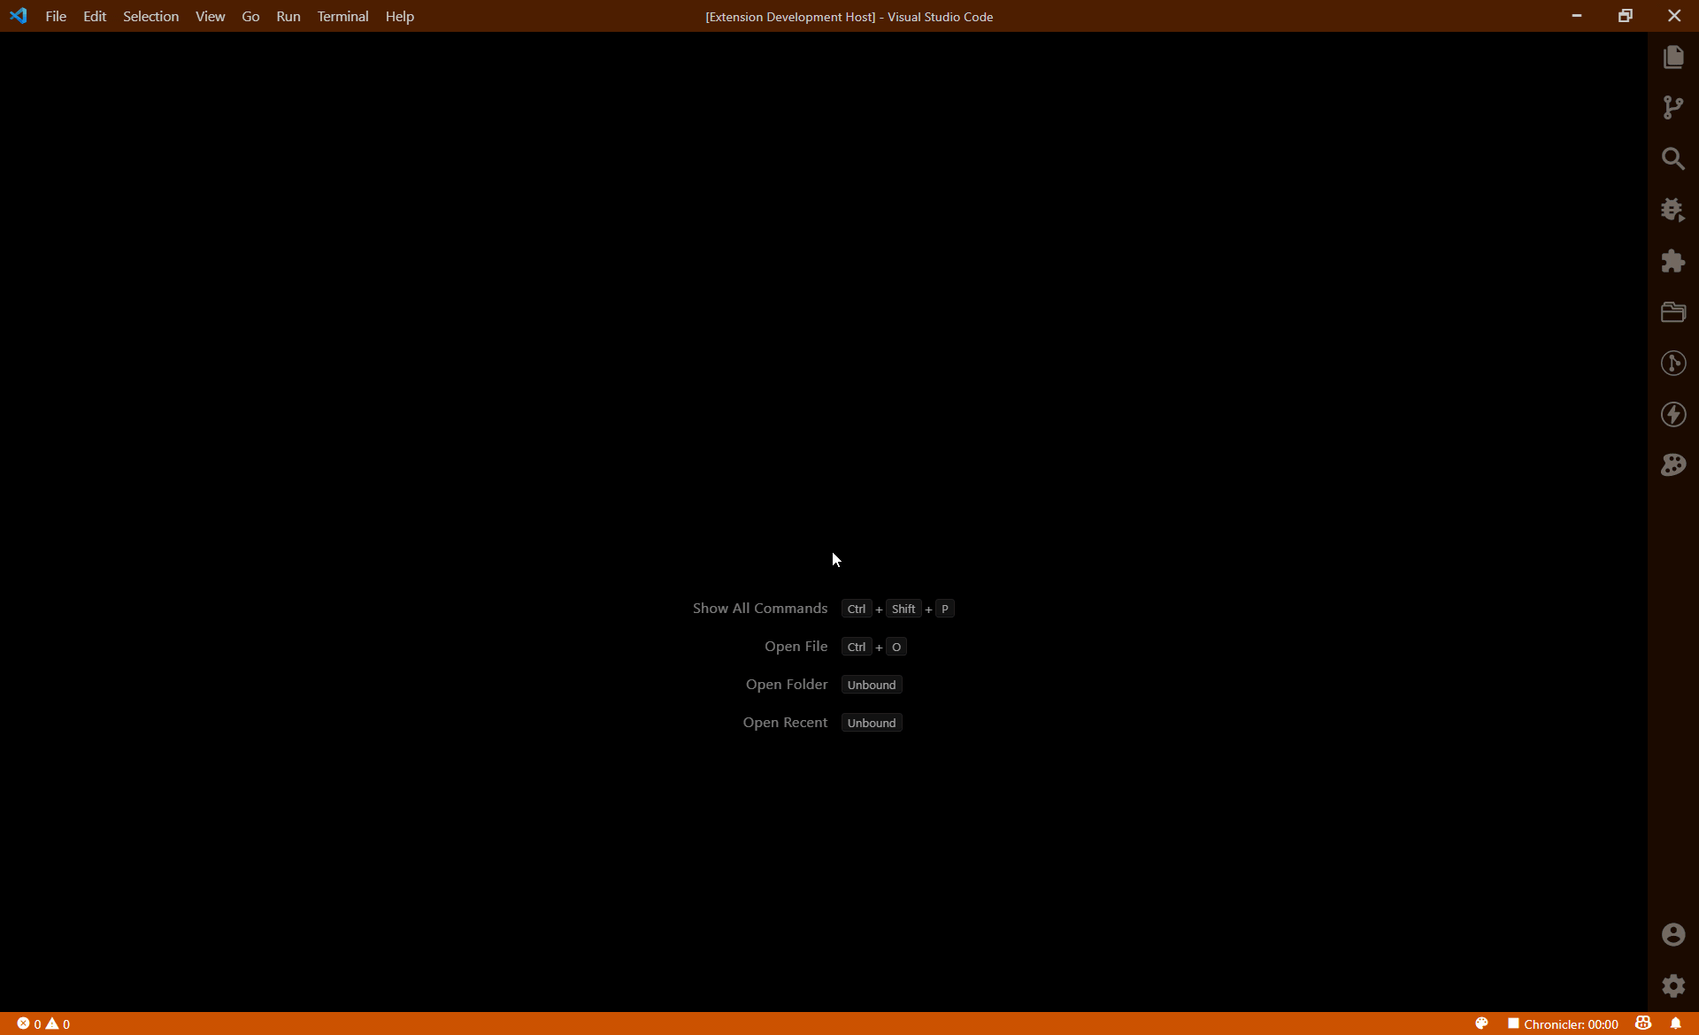Open the File menu
The height and width of the screenshot is (1035, 1699).
click(x=56, y=16)
